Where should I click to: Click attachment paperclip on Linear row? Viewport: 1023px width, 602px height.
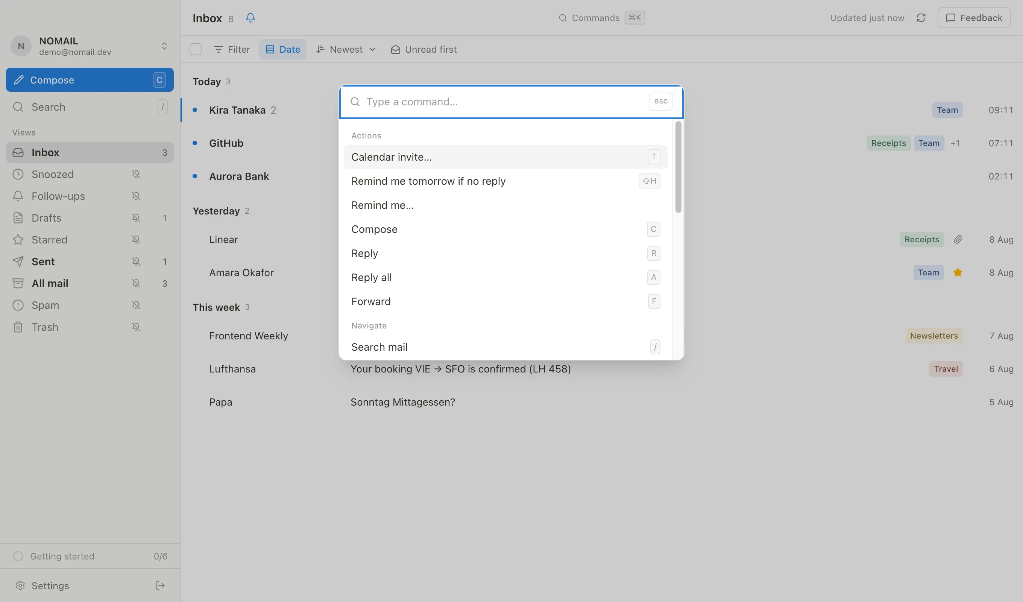[958, 240]
